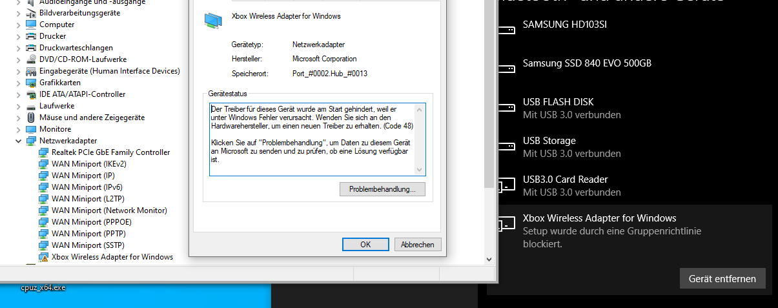Click the Bildverarbeitungsgeräte category icon
The width and height of the screenshot is (778, 308).
click(x=31, y=13)
